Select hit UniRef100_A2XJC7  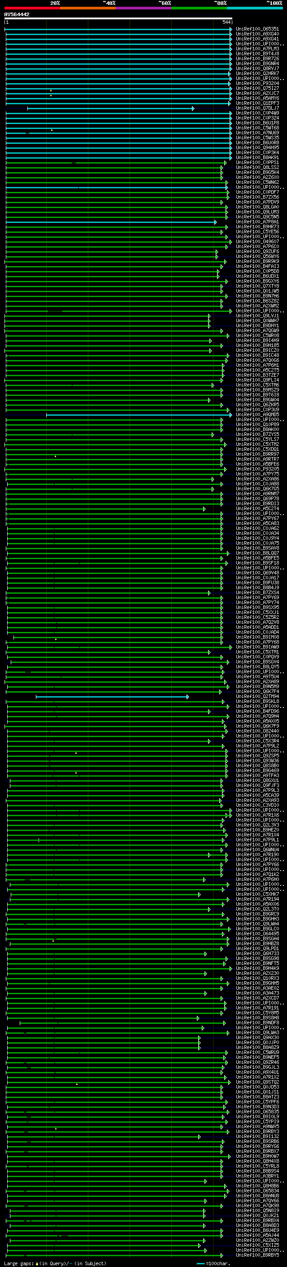click(x=257, y=93)
